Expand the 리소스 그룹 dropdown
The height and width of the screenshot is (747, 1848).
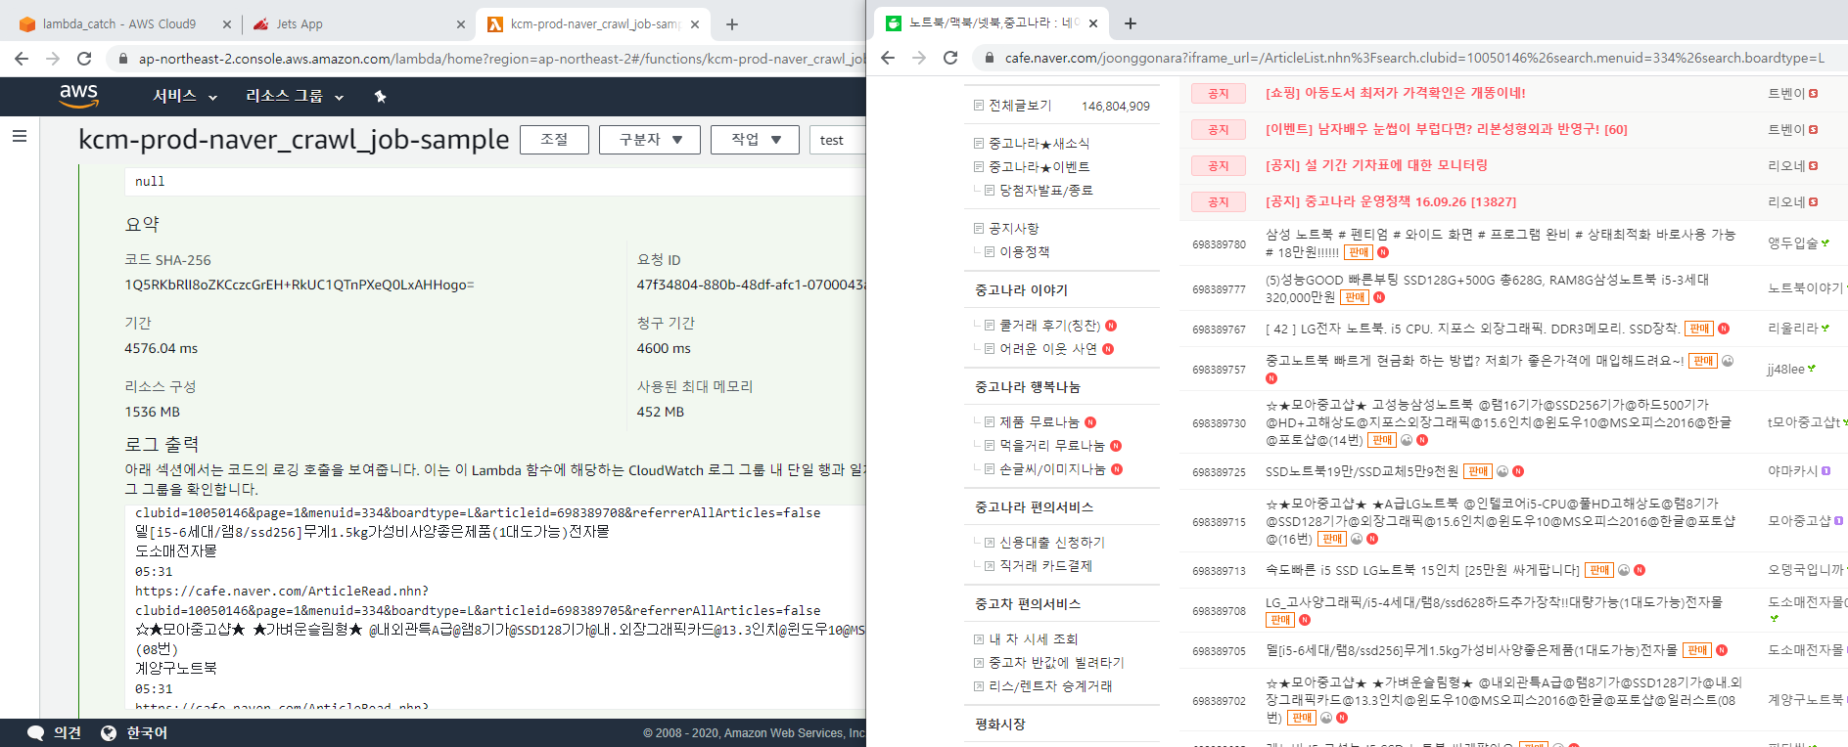point(295,96)
